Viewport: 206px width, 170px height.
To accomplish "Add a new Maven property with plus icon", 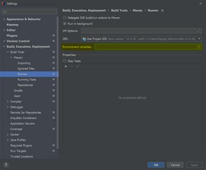I will 66,67.
